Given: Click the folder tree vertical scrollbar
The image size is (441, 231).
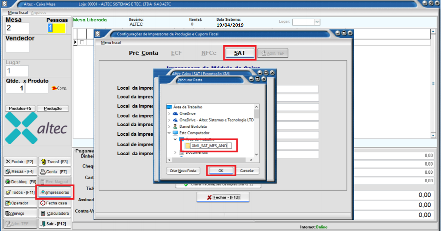Looking at the screenshot, I should coord(256,114).
